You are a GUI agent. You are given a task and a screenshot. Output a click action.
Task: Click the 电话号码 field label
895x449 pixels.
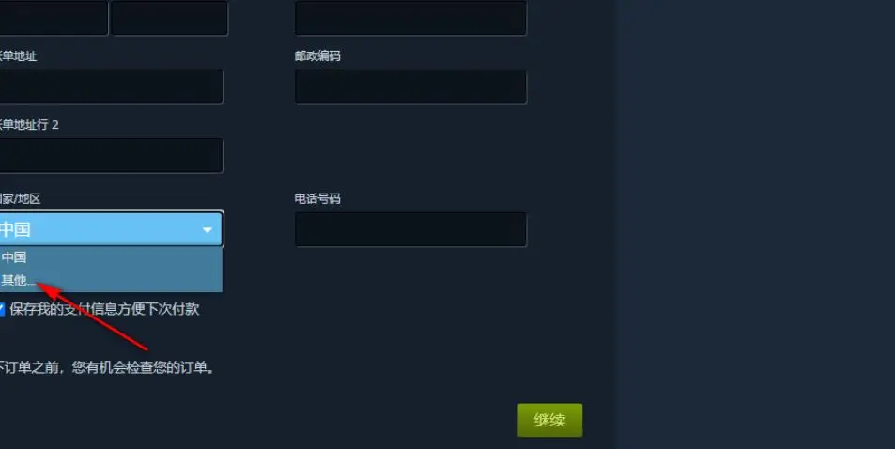(317, 199)
